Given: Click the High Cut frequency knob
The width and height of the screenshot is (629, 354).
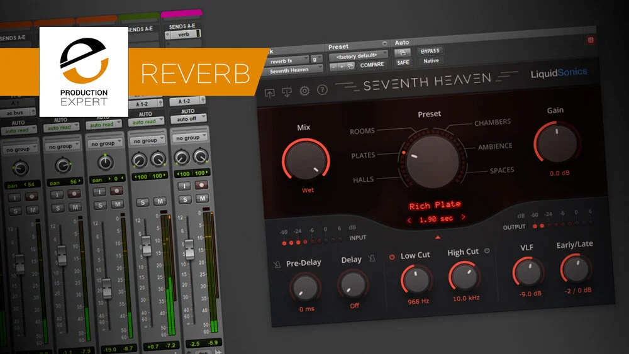Looking at the screenshot, I should pyautogui.click(x=464, y=276).
